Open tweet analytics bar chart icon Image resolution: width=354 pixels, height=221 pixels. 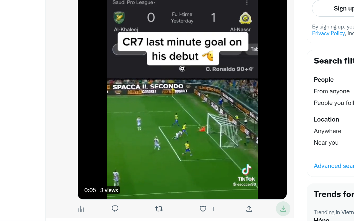(81, 209)
